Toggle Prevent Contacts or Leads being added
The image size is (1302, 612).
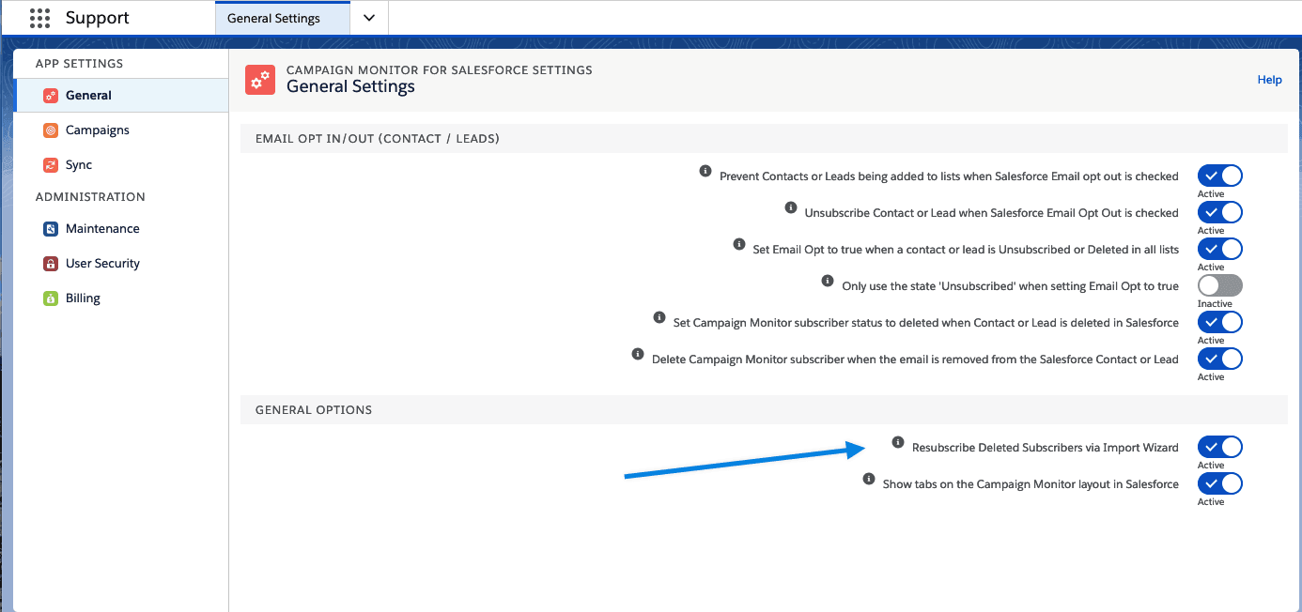point(1220,176)
